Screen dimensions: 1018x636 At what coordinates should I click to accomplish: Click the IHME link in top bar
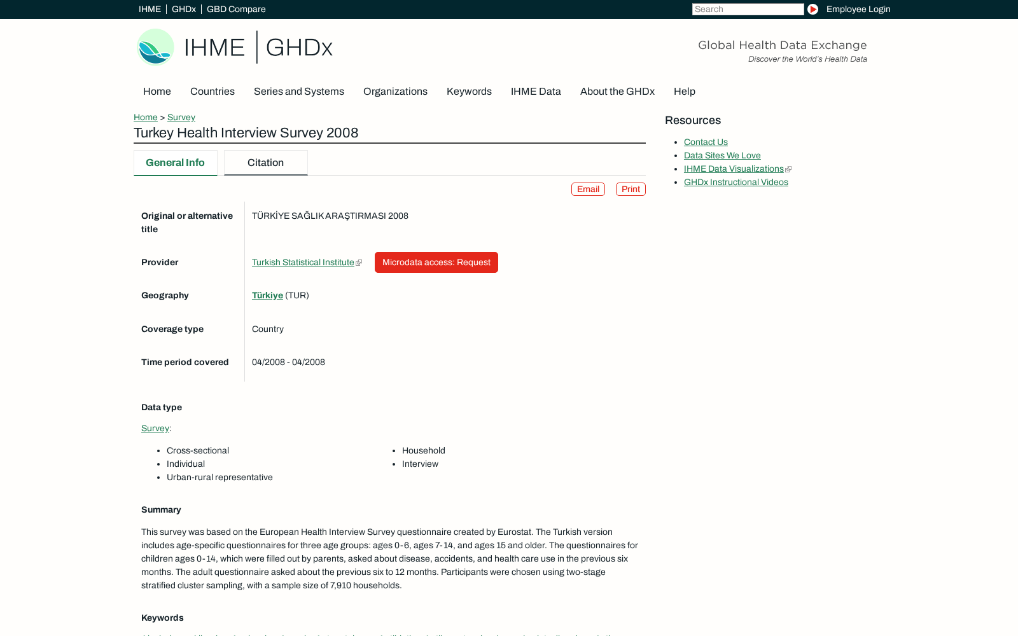[x=150, y=10]
